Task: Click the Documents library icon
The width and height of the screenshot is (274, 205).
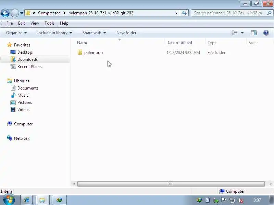Action: point(13,88)
